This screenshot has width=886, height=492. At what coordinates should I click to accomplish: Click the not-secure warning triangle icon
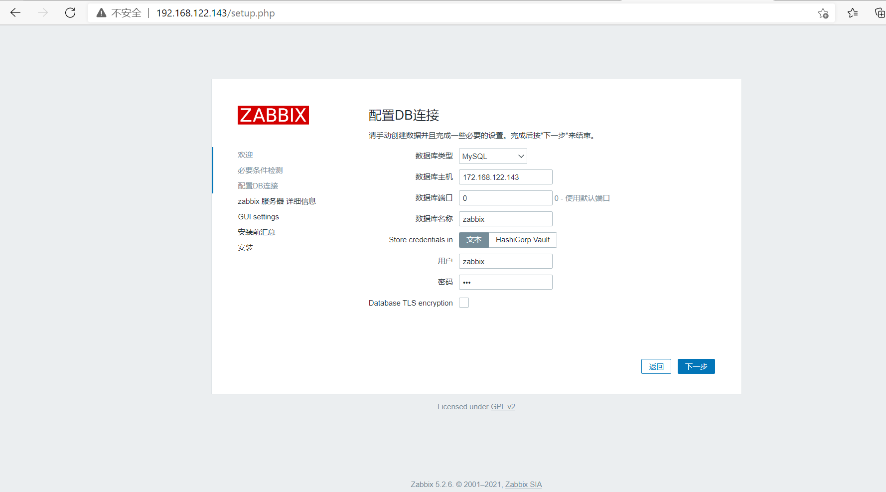pos(101,13)
